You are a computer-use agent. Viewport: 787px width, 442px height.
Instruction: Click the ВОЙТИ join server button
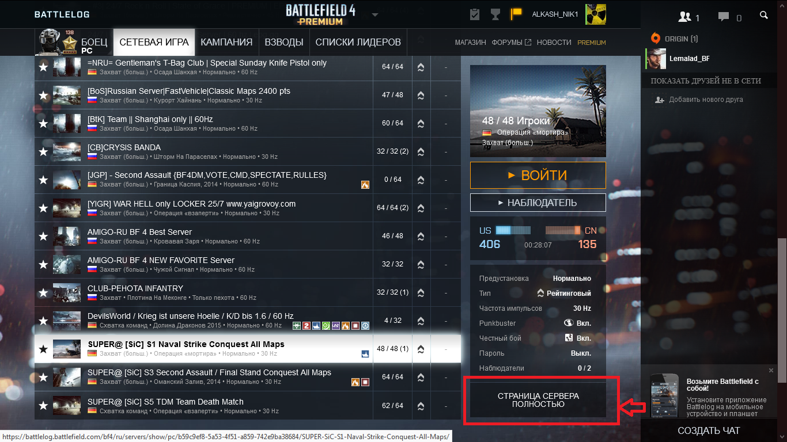(538, 176)
